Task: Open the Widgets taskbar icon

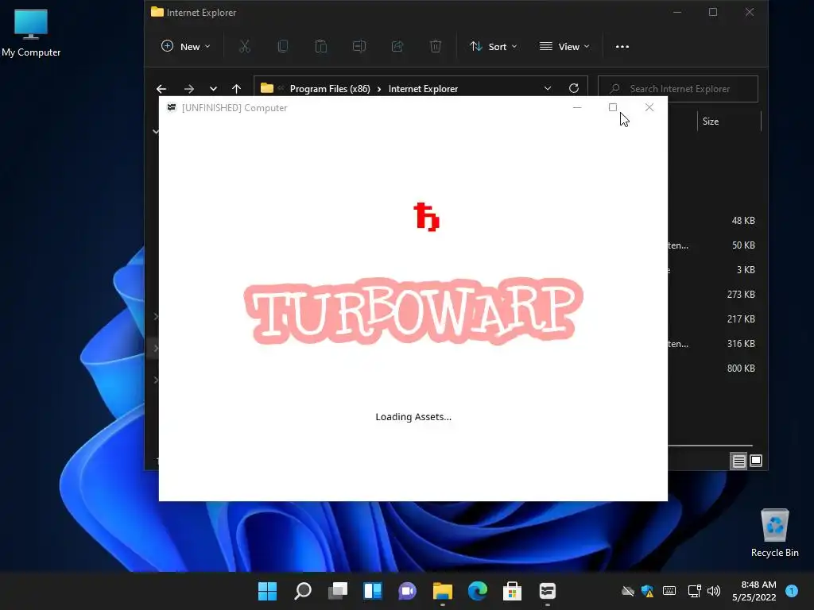Action: click(x=373, y=591)
